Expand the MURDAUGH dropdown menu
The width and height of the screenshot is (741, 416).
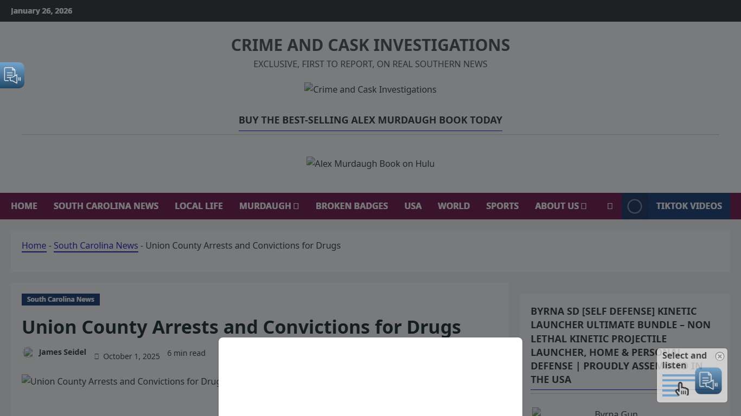click(269, 206)
